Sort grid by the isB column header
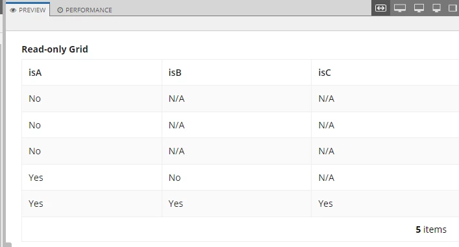The height and width of the screenshot is (247, 459). coord(236,73)
